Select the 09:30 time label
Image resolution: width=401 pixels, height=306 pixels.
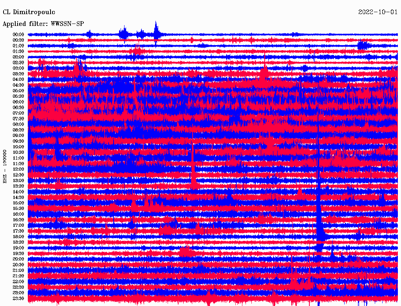[x=18, y=141]
